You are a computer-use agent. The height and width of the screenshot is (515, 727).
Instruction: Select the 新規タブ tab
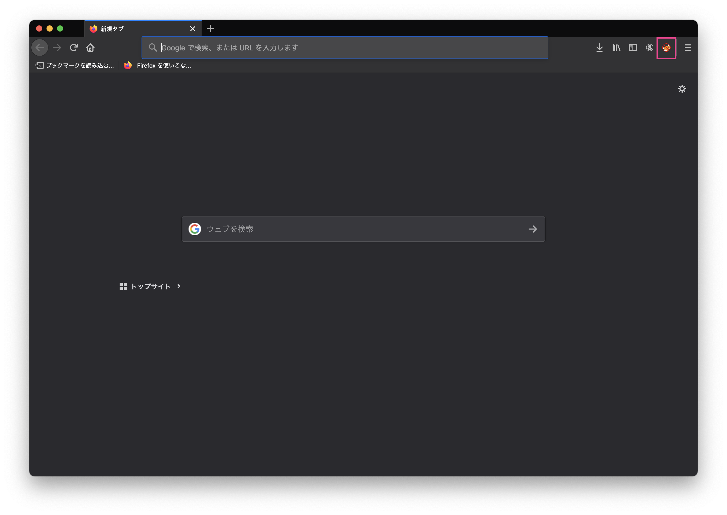click(x=143, y=29)
